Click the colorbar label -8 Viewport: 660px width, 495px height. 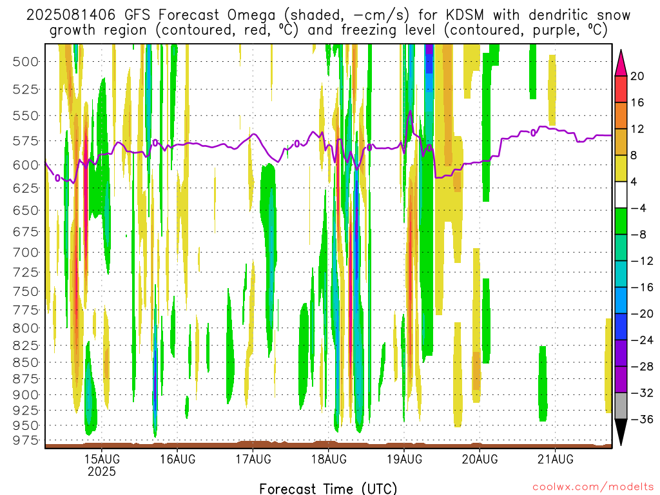[x=639, y=235]
